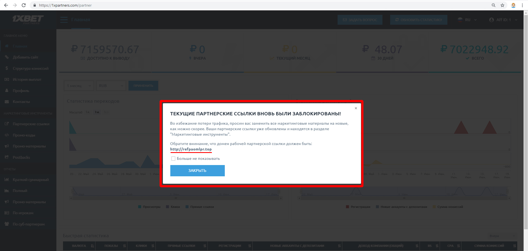The height and width of the screenshot is (251, 528).
Task: Click the 7159570.67 available balance value
Action: tap(110, 49)
